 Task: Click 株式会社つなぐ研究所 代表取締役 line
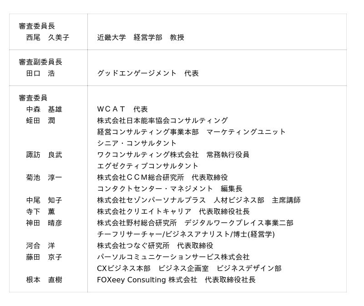click(x=155, y=246)
